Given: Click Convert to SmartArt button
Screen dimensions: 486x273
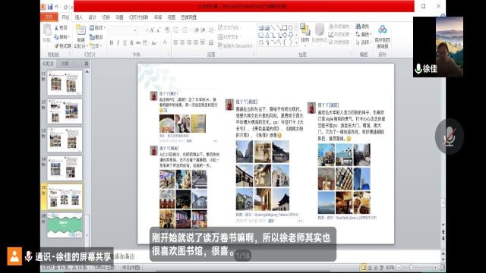Looking at the screenshot, I should tap(235, 45).
